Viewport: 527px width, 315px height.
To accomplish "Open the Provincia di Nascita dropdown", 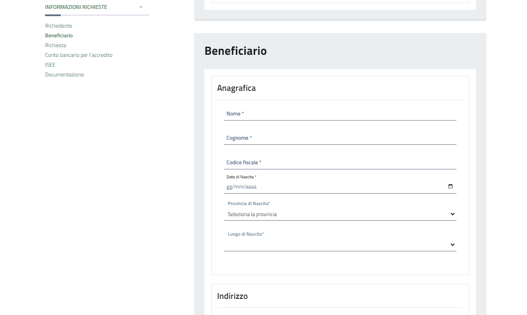I will click(340, 214).
